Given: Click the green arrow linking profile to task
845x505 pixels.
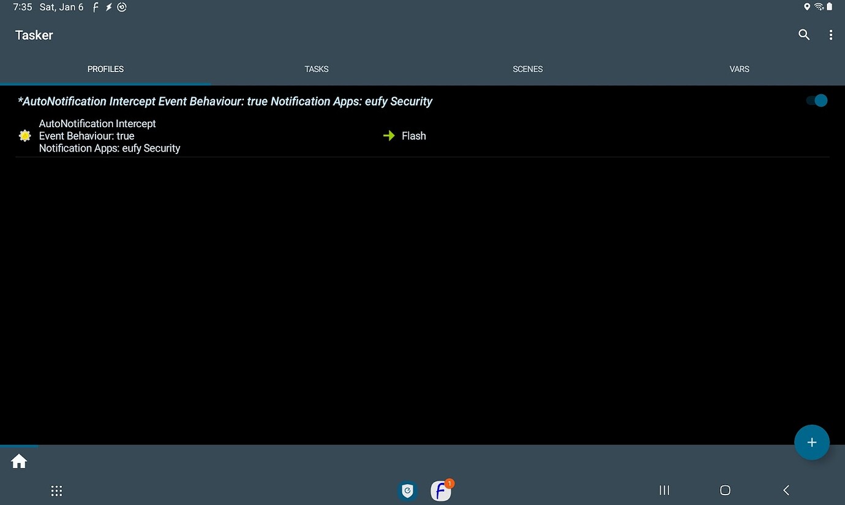Looking at the screenshot, I should click(389, 136).
